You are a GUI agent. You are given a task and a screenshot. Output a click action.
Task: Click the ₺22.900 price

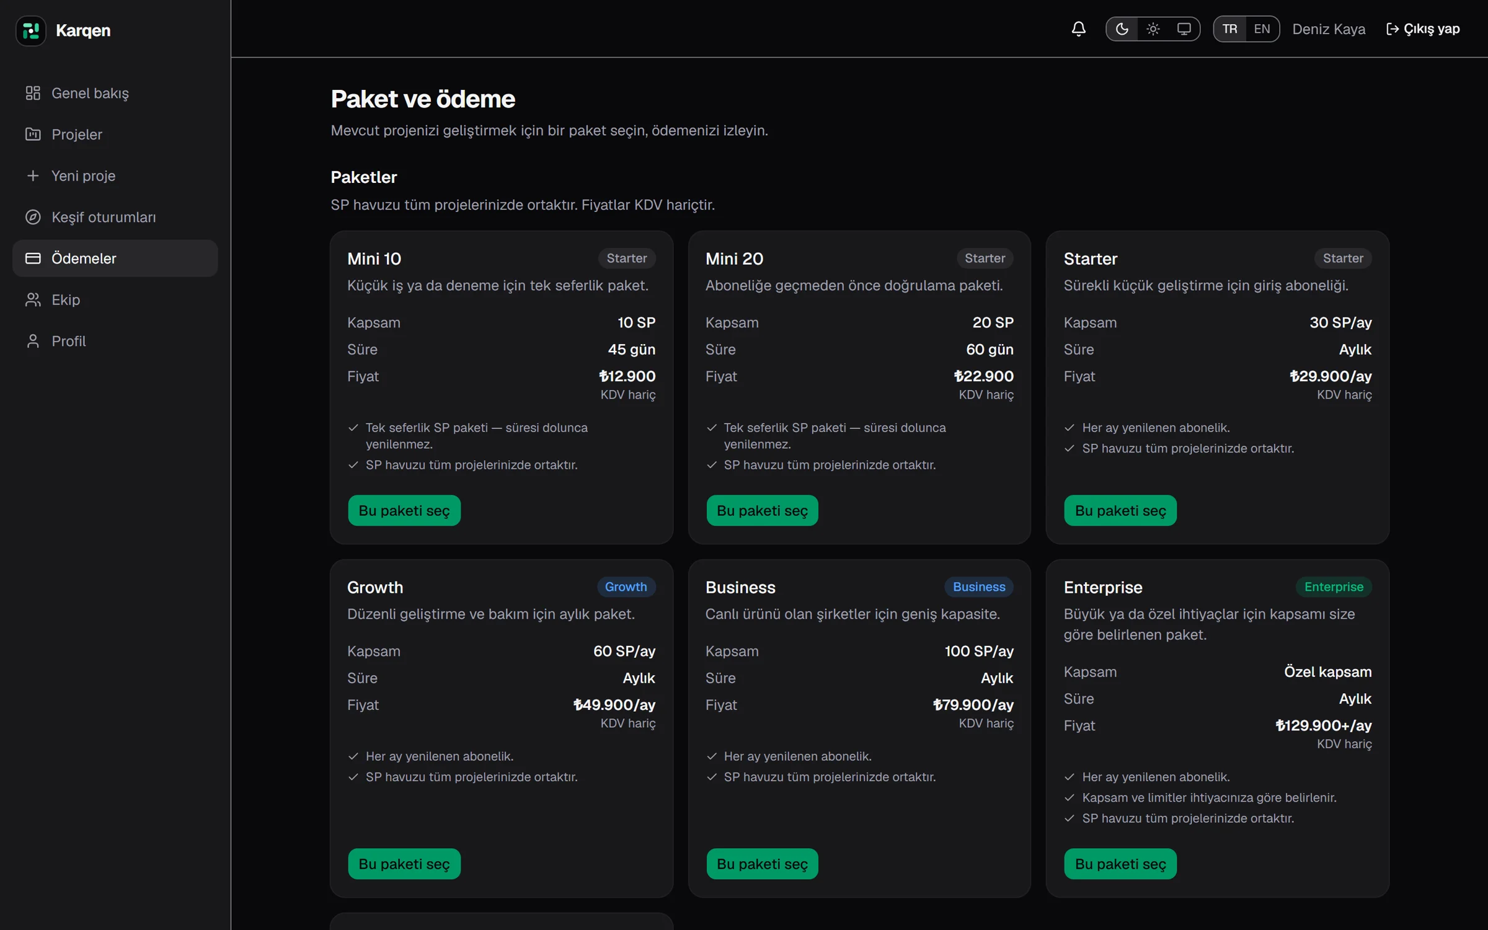(x=983, y=376)
